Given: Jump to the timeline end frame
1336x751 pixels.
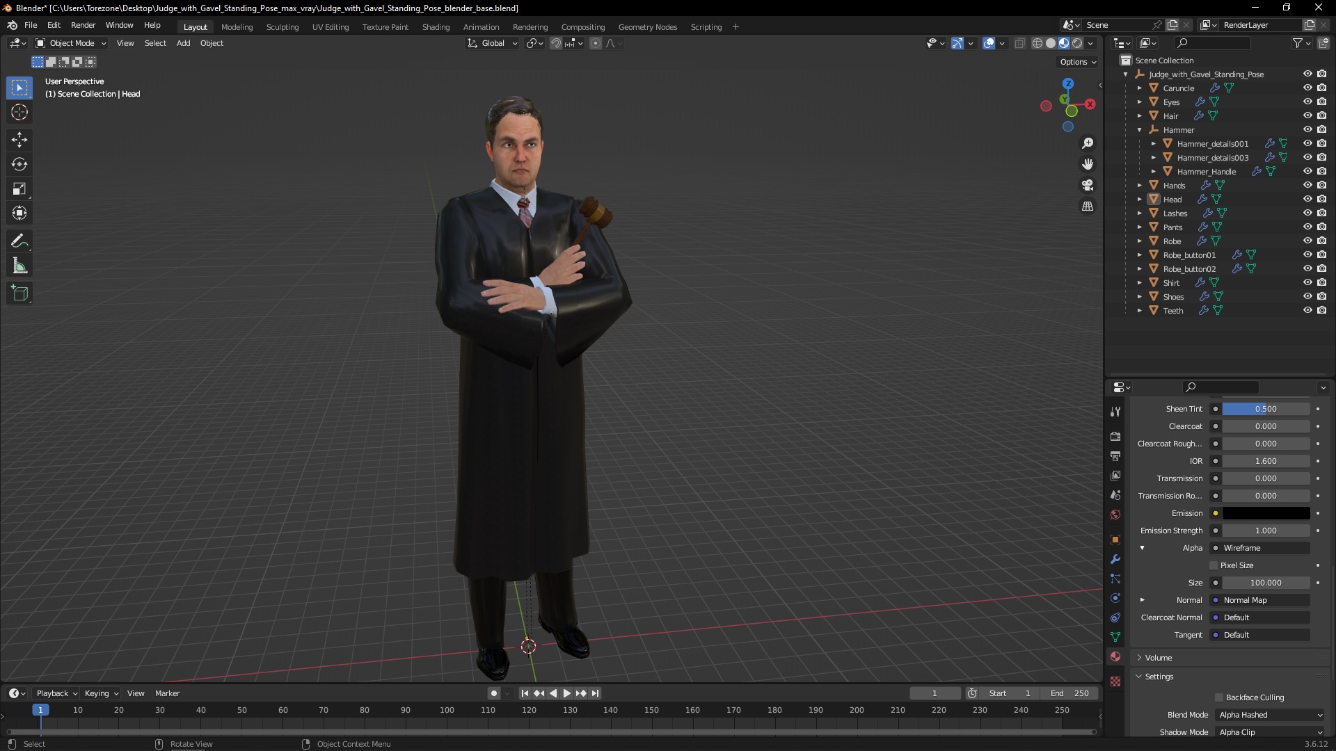Looking at the screenshot, I should tap(595, 693).
